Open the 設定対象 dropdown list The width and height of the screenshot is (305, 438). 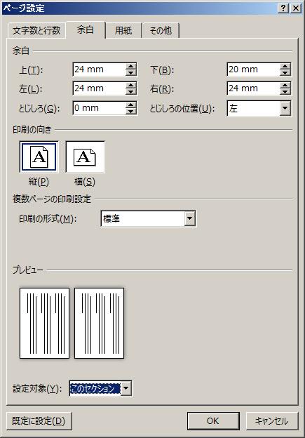126,388
